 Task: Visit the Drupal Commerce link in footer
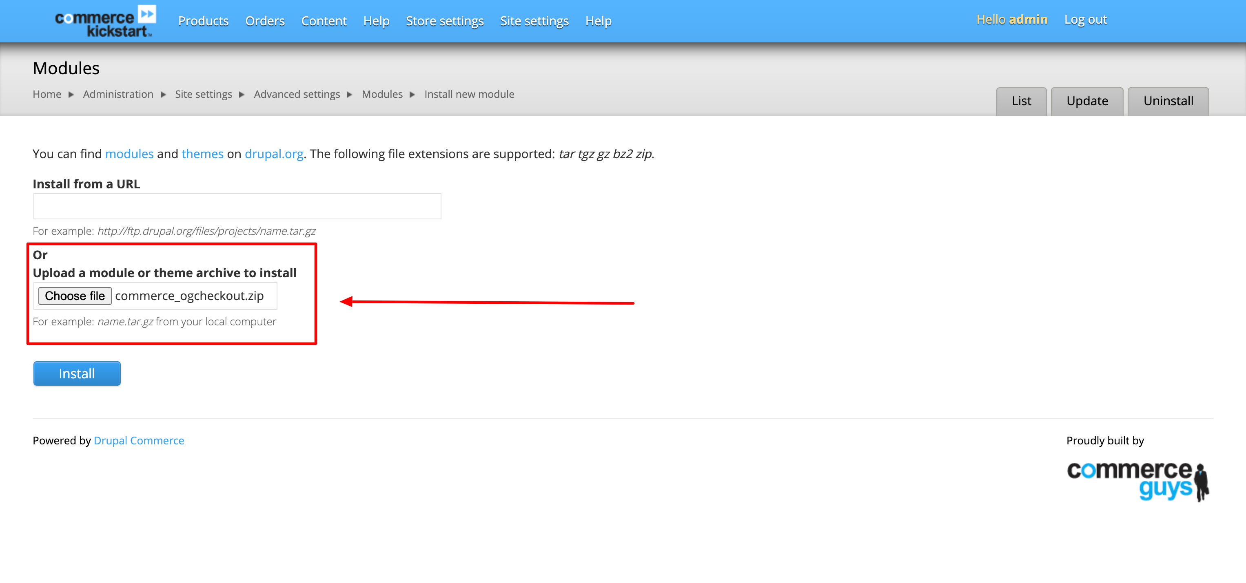tap(139, 440)
